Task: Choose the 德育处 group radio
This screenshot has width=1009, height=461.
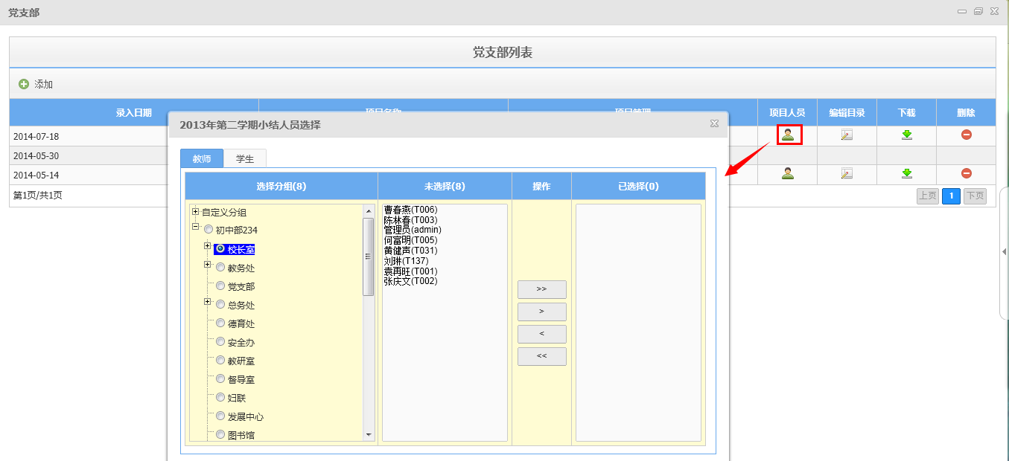Action: (220, 323)
